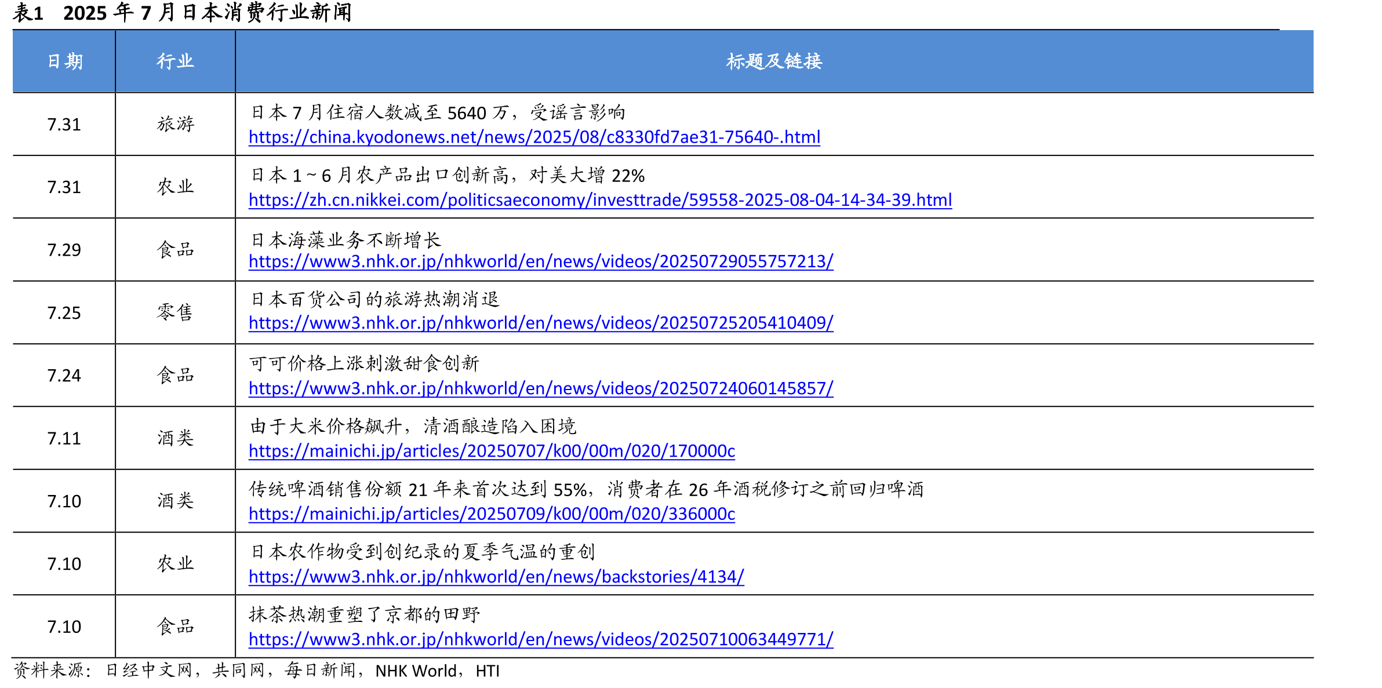Click headline 由于大米价格飙升，清酒酿造陷入困境
Image resolution: width=1382 pixels, height=688 pixels.
[413, 427]
